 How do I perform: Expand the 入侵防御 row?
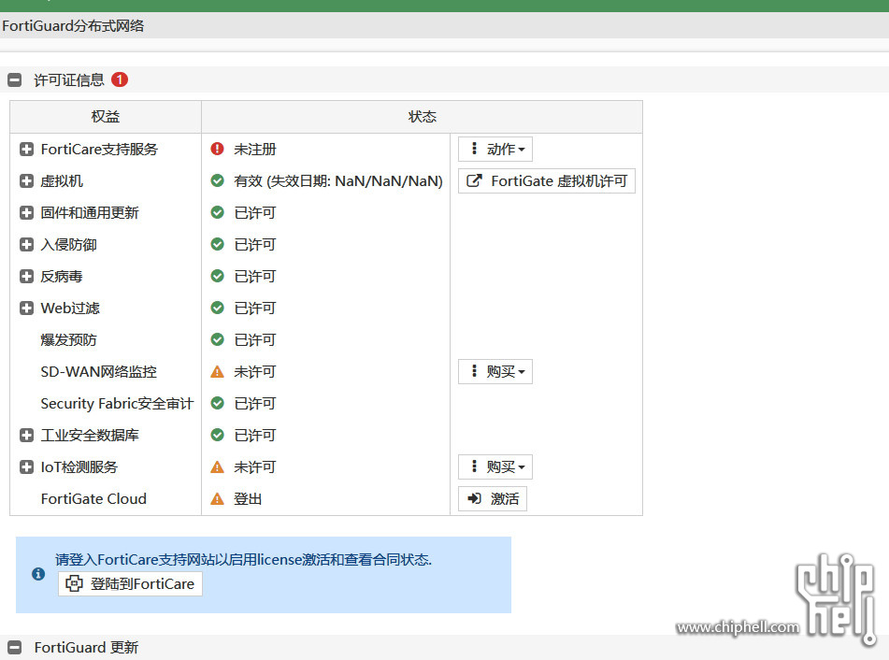(26, 244)
